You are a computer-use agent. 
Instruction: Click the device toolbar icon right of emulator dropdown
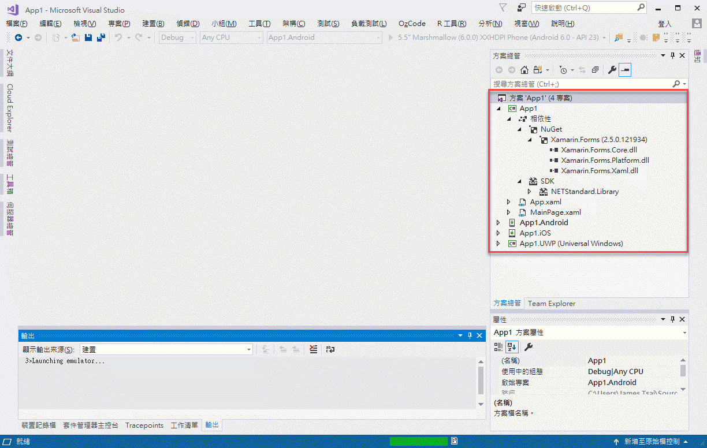click(619, 38)
